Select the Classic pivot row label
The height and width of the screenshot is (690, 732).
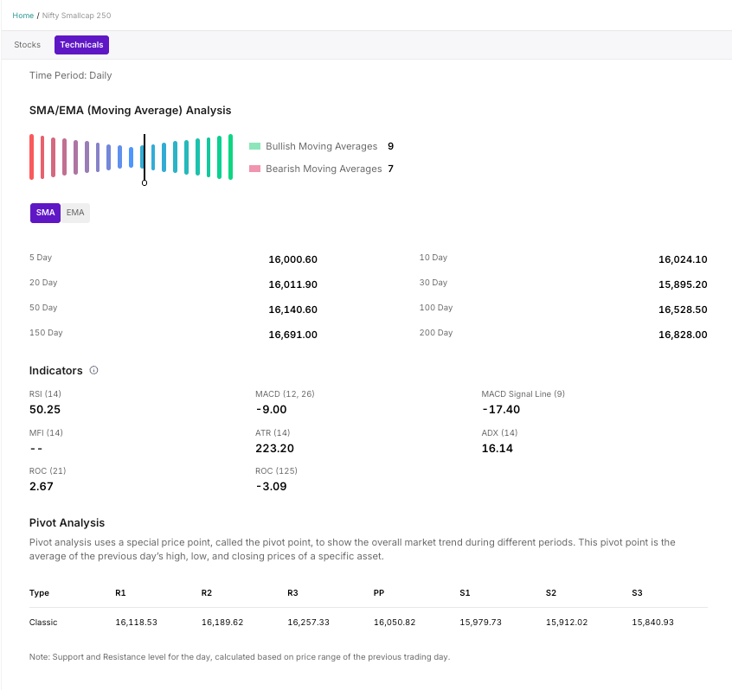[42, 622]
